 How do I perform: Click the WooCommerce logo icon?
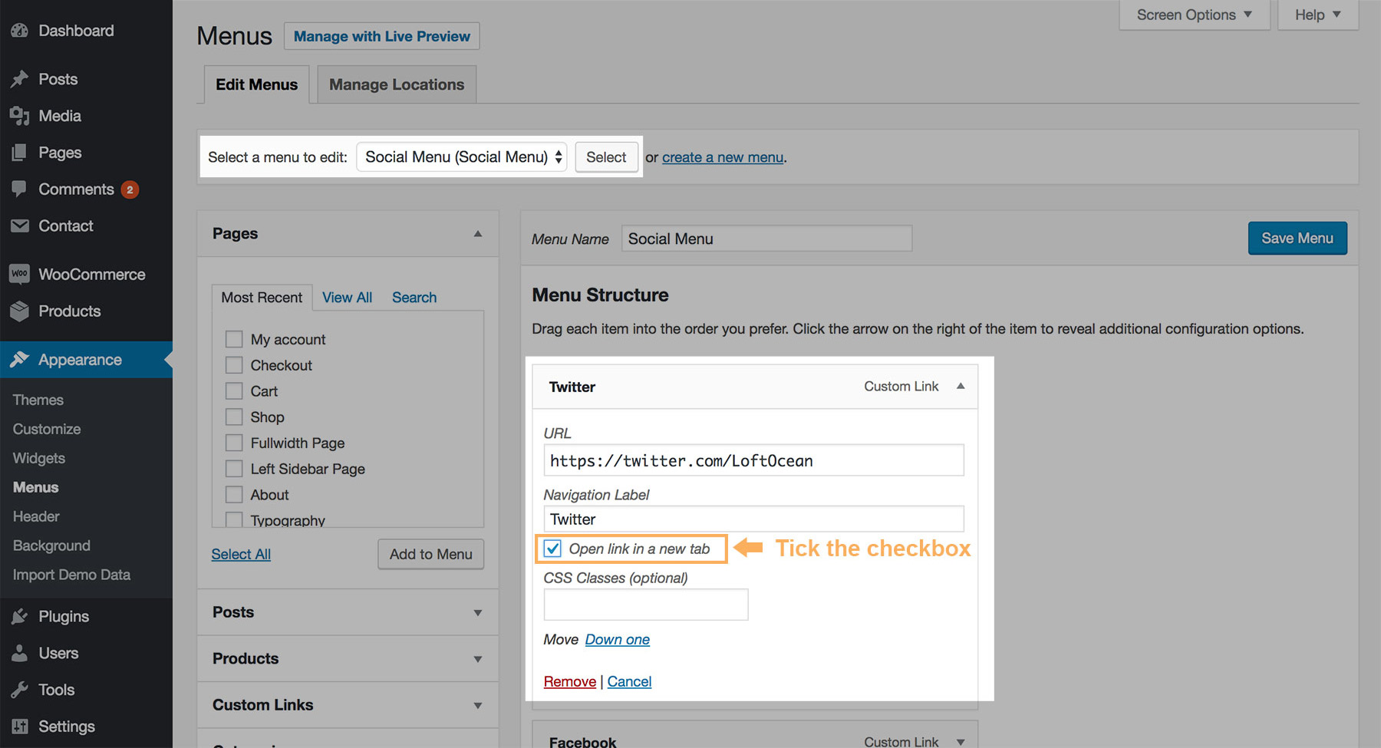(x=19, y=274)
